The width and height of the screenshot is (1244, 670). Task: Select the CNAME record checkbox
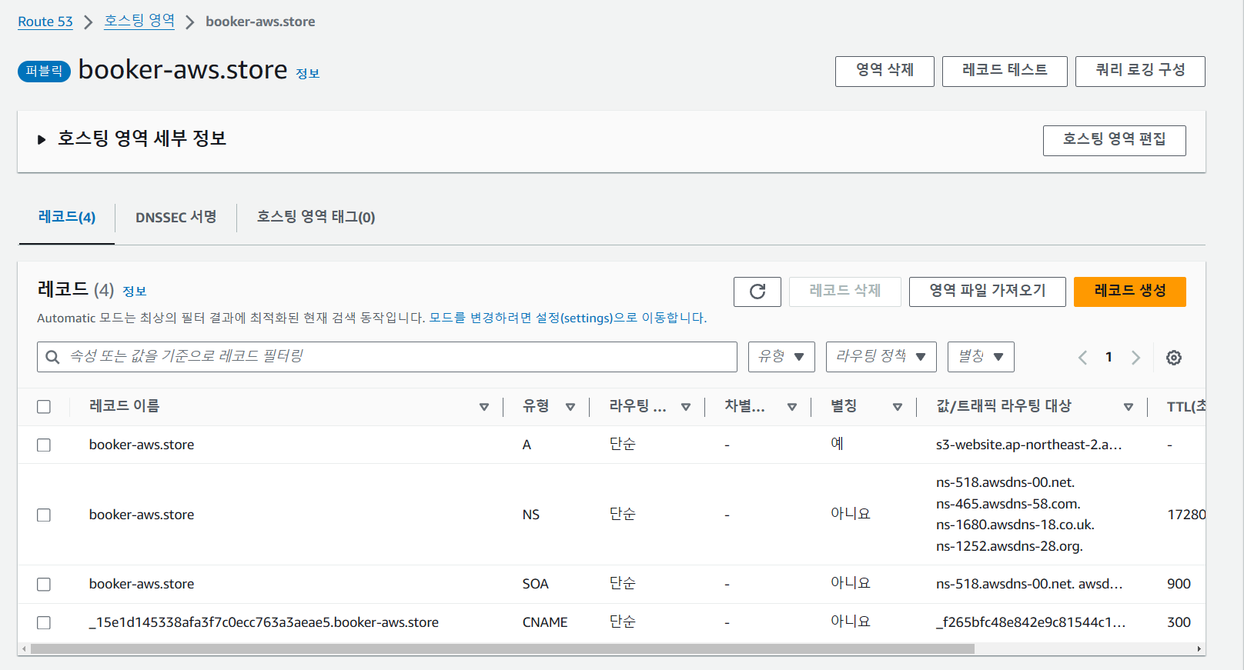point(44,623)
